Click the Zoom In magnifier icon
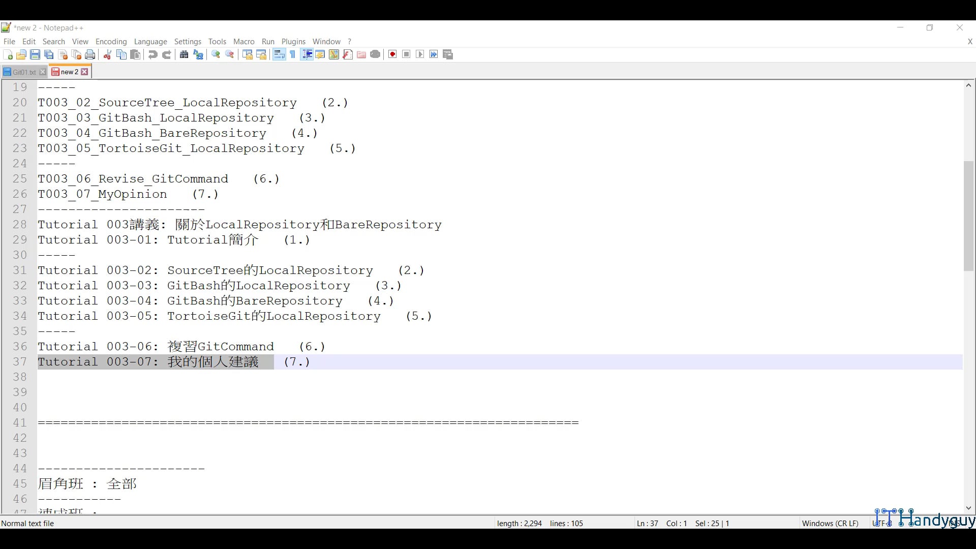This screenshot has height=549, width=976. pyautogui.click(x=216, y=55)
